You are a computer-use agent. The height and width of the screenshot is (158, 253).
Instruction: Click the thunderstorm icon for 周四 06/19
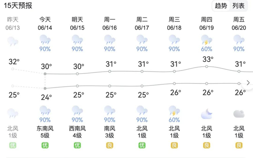coord(206,39)
